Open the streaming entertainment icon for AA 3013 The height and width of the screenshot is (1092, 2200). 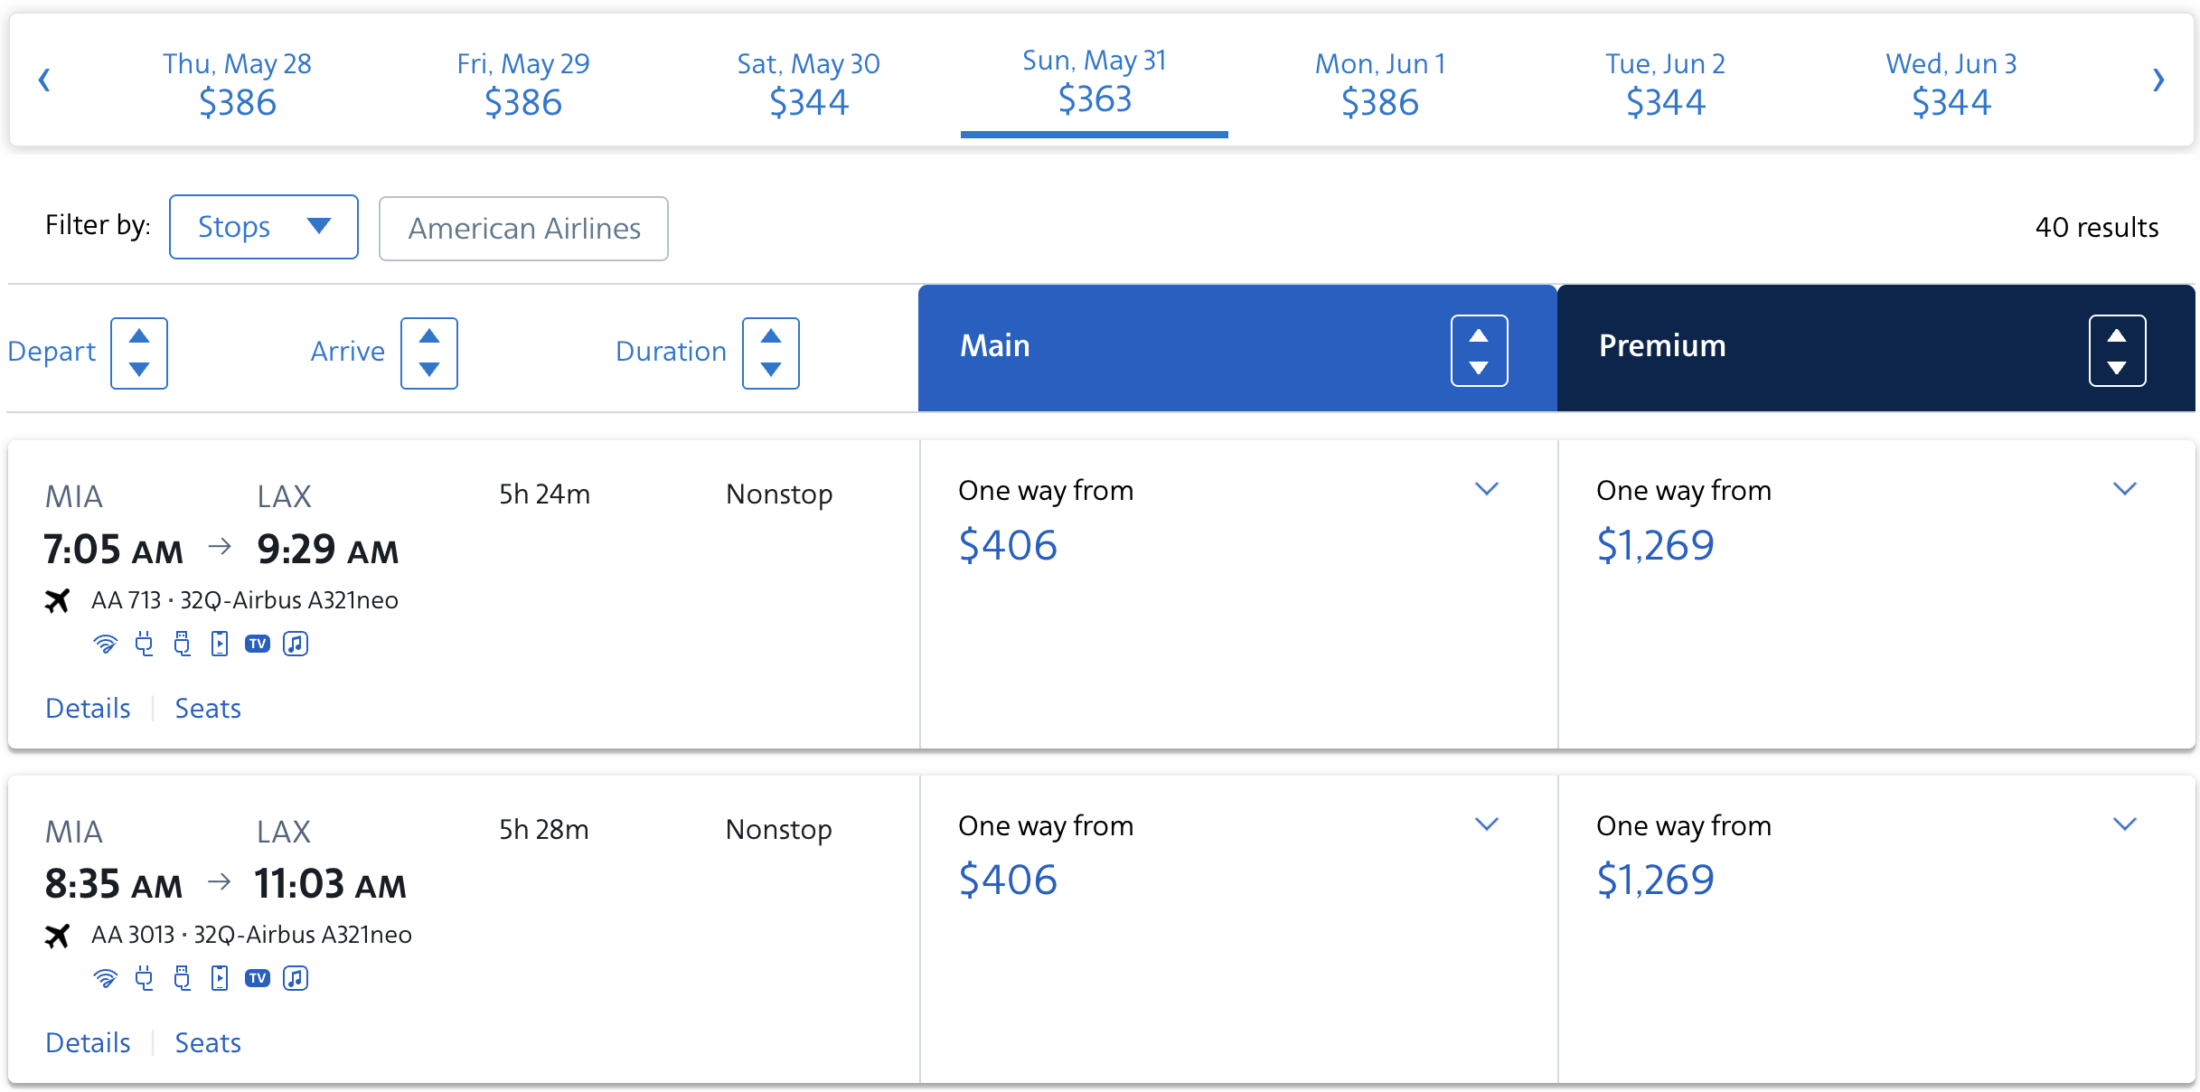tap(219, 978)
